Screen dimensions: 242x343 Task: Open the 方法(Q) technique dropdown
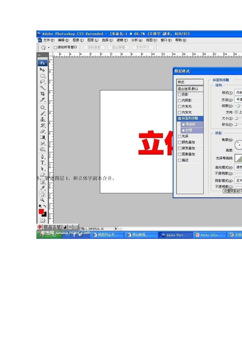coord(238,100)
